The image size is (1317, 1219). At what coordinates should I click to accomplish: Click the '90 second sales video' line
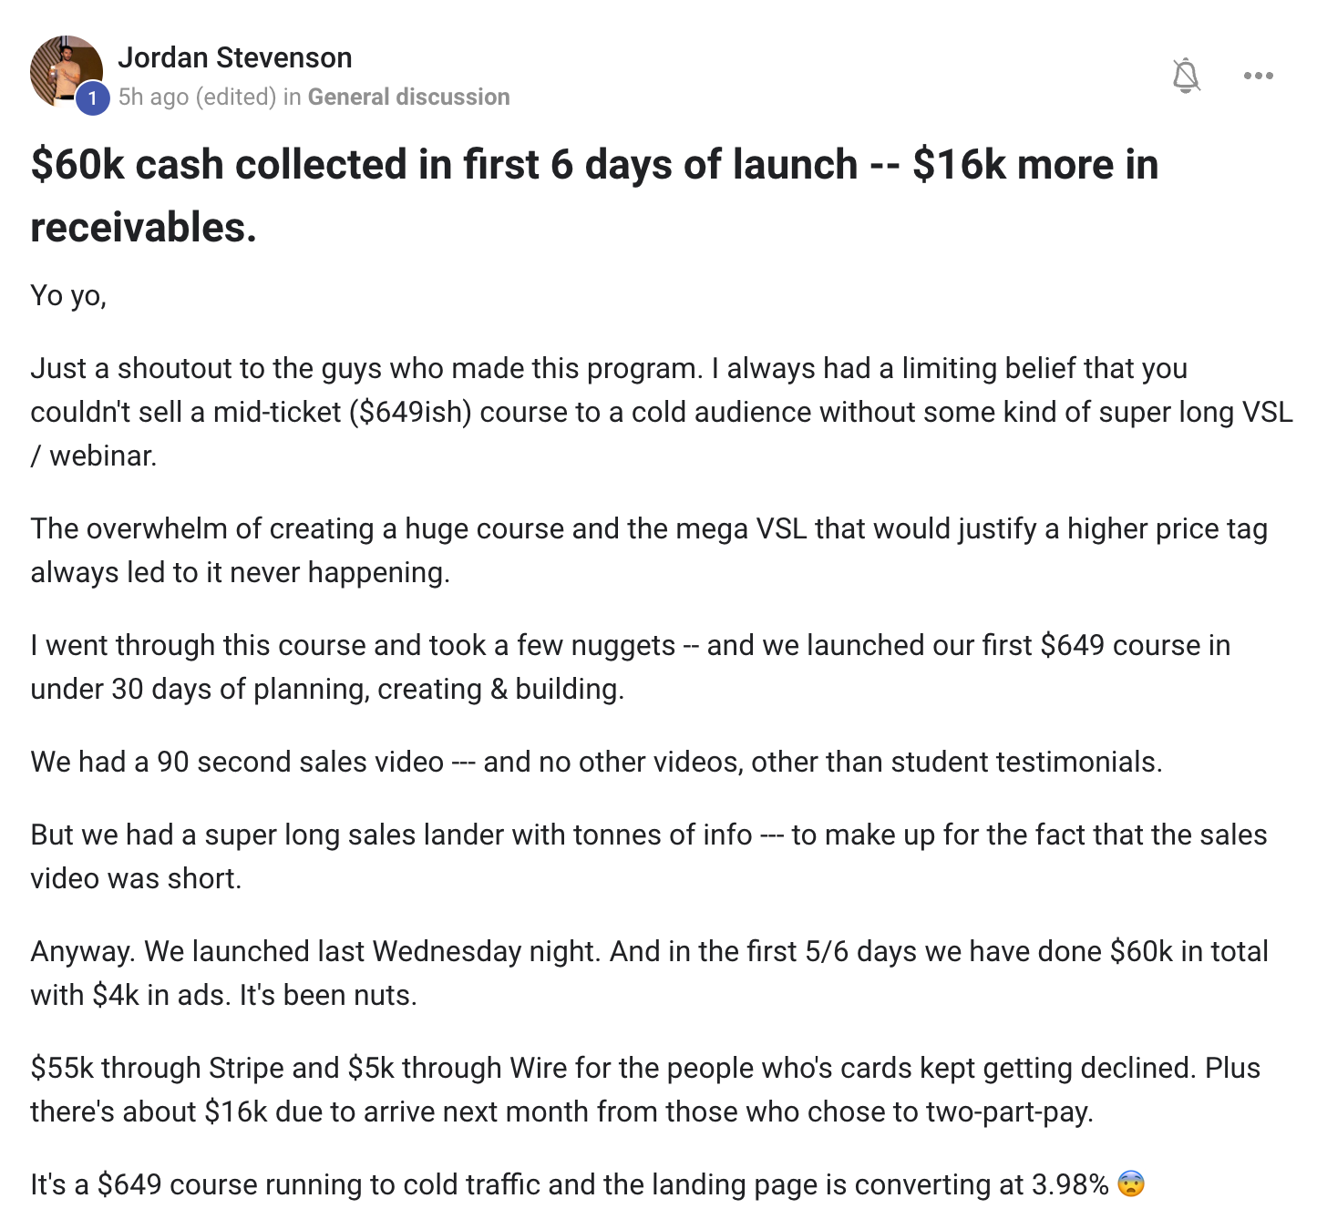(x=596, y=762)
